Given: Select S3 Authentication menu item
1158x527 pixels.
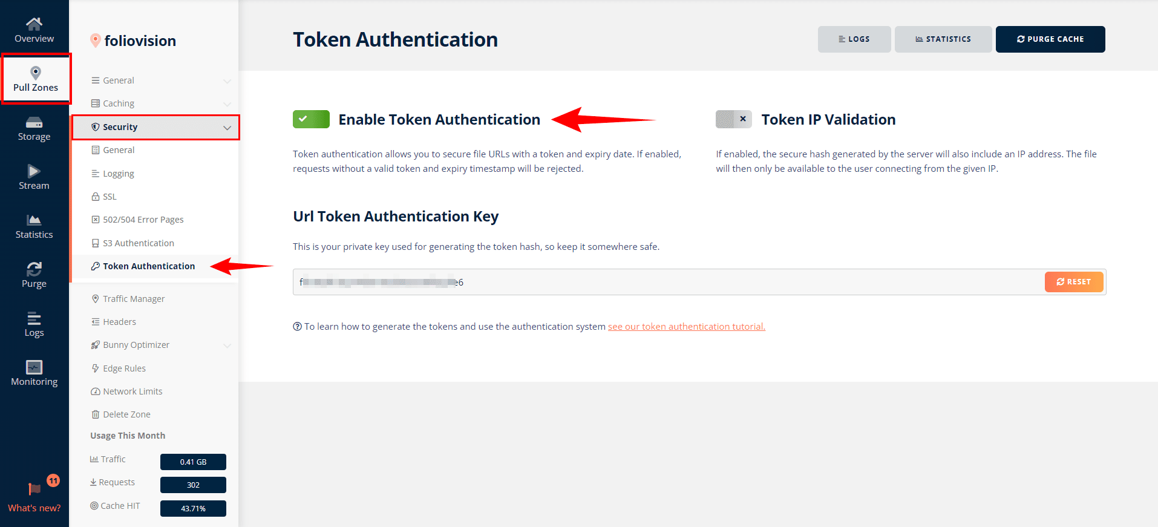Looking at the screenshot, I should (x=138, y=243).
